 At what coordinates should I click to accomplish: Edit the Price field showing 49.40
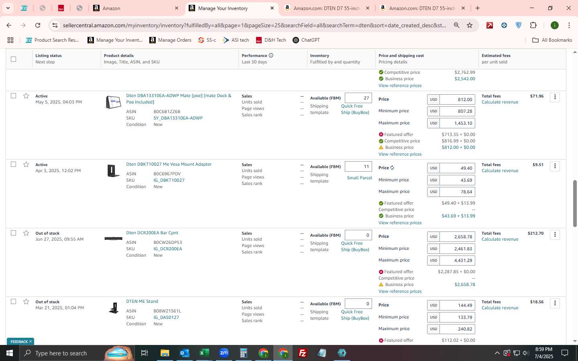[x=458, y=168]
